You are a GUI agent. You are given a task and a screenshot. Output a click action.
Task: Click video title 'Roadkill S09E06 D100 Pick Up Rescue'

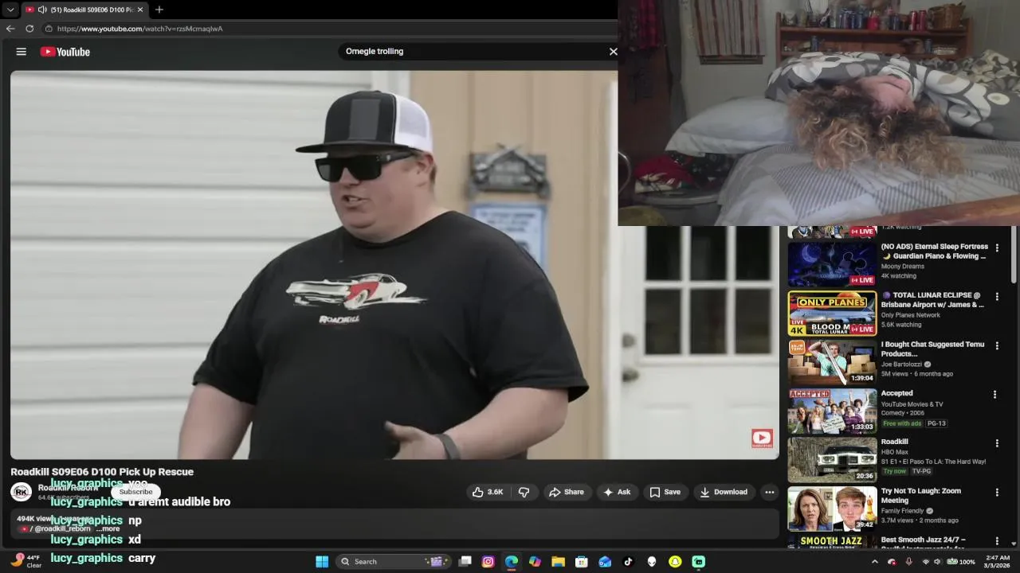pyautogui.click(x=102, y=472)
